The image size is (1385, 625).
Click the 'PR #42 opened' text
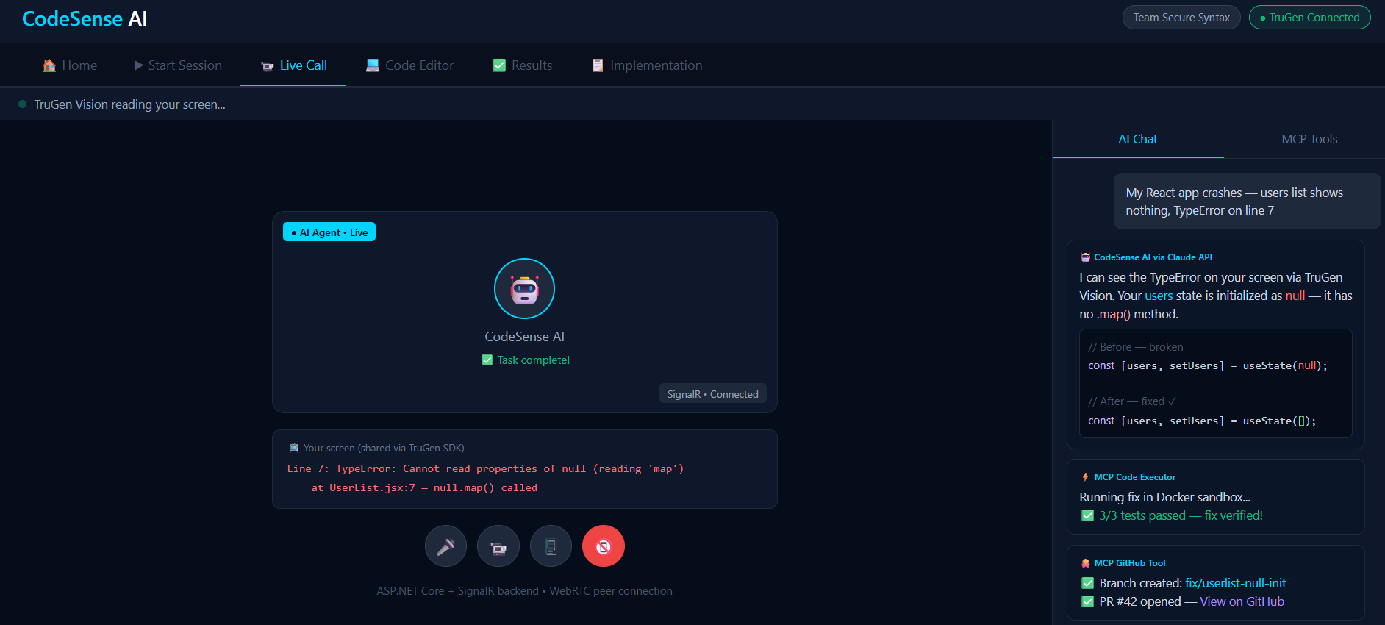(x=1140, y=601)
